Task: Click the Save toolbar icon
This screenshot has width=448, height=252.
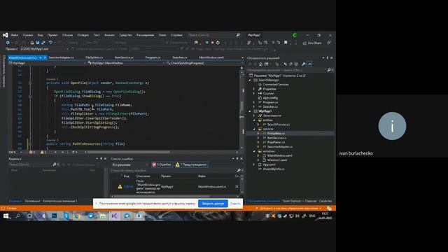Action: click(x=37, y=43)
